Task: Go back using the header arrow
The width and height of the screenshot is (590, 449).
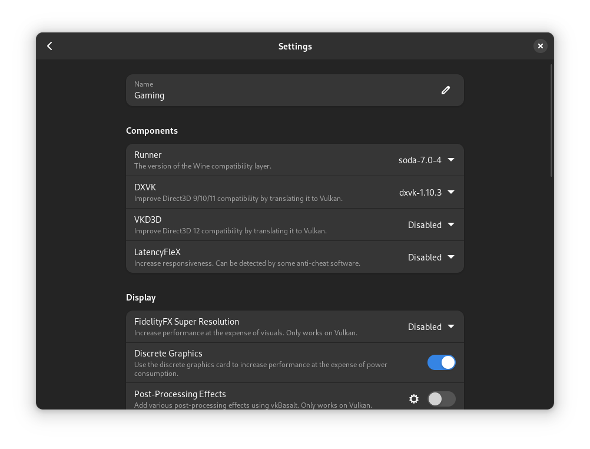Action: pos(49,46)
